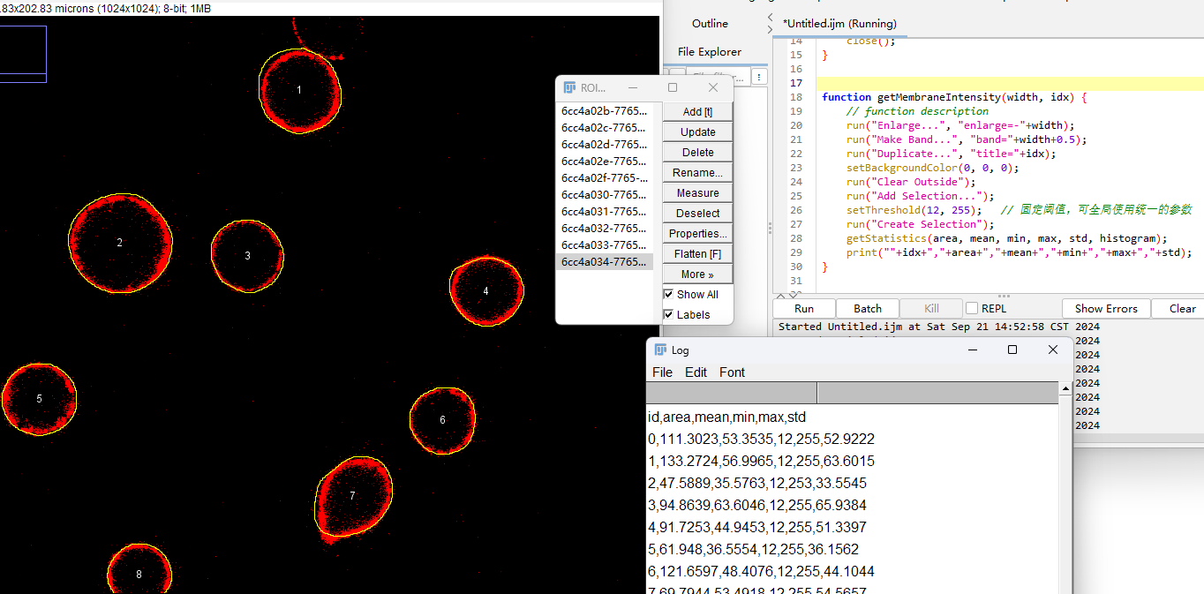Click the Run button below the editor

click(804, 309)
